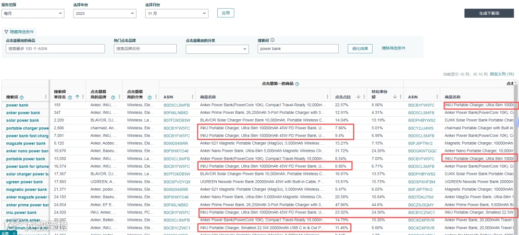Open 选择月份 dropdown showing 11 月
This screenshot has height=235, width=519.
(177, 13)
